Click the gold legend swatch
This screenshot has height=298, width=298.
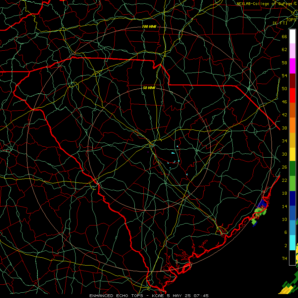click(292, 140)
